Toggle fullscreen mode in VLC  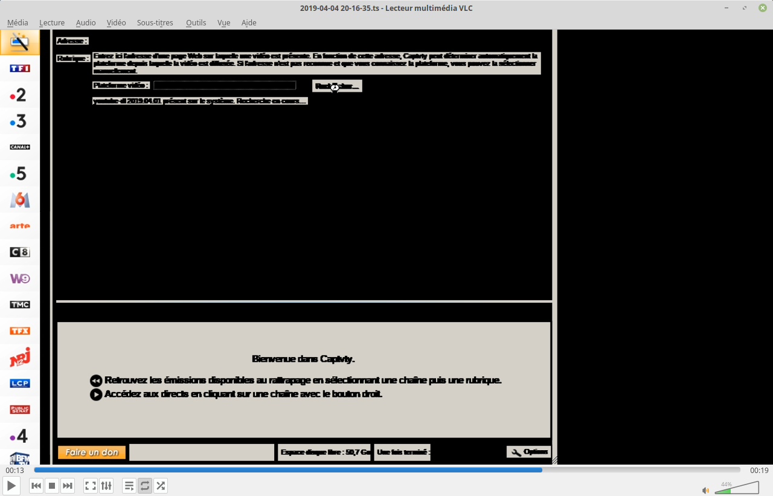pos(90,485)
